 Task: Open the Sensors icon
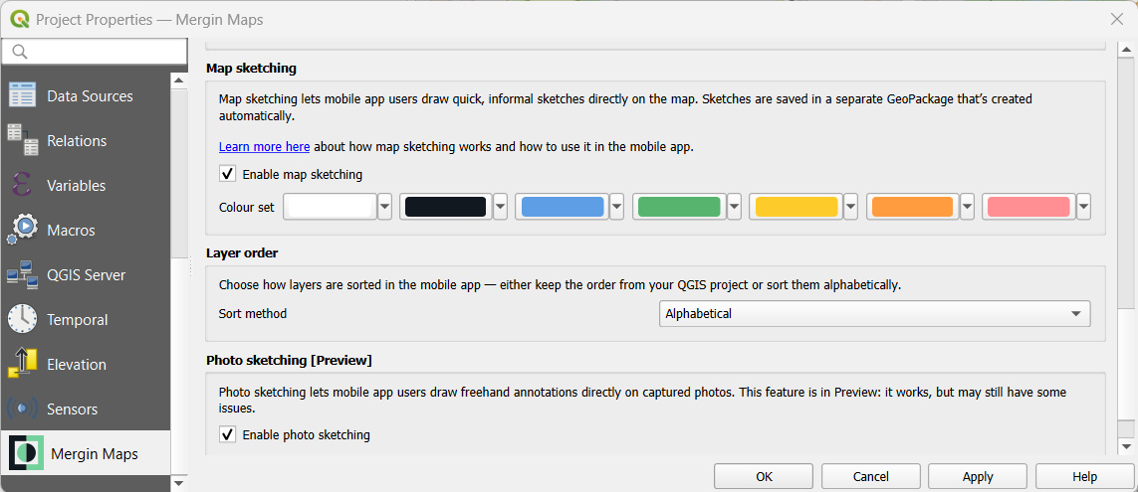tap(22, 409)
